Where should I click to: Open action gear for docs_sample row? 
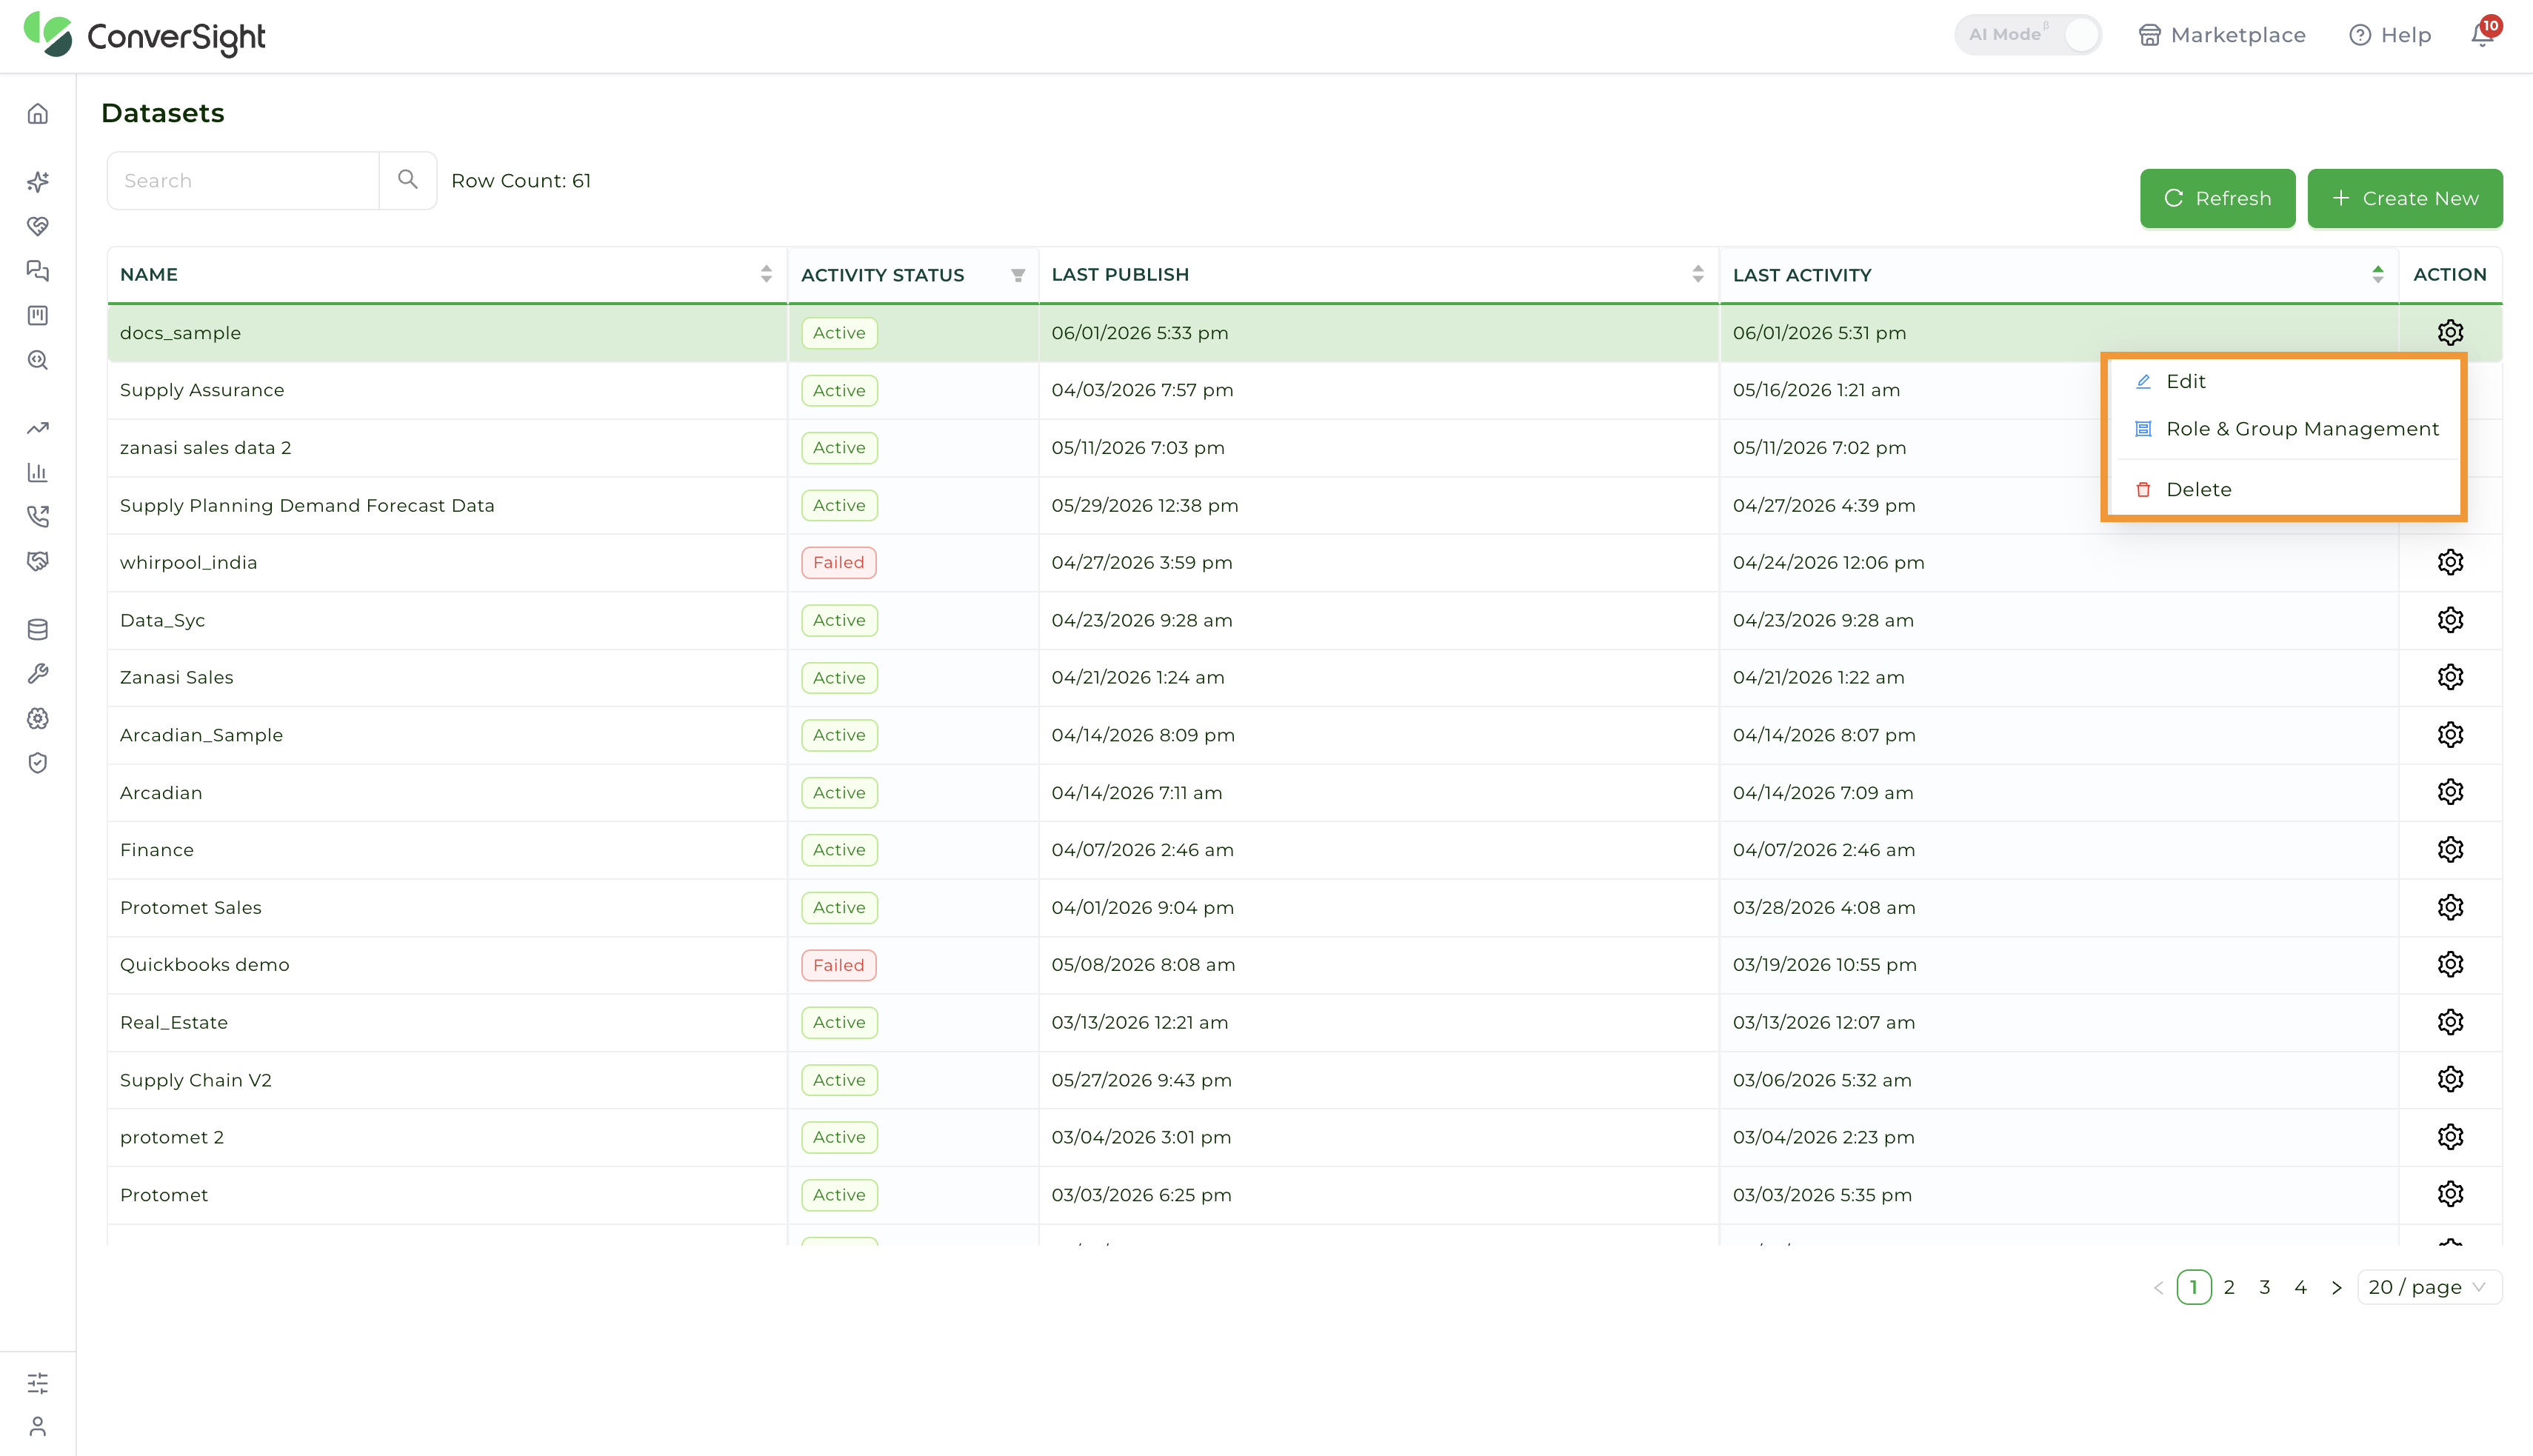coord(2450,332)
